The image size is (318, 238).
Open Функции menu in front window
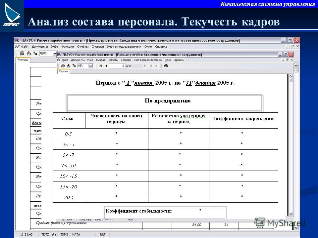101,60
